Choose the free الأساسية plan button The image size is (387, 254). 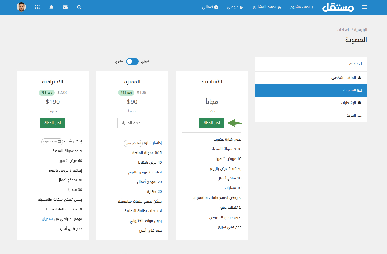212,123
